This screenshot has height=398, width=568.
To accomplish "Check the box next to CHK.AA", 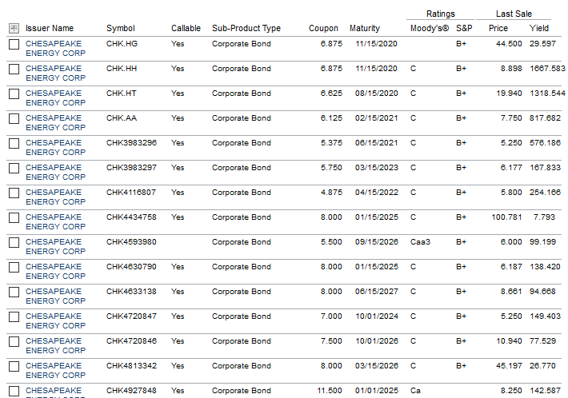I will [14, 118].
